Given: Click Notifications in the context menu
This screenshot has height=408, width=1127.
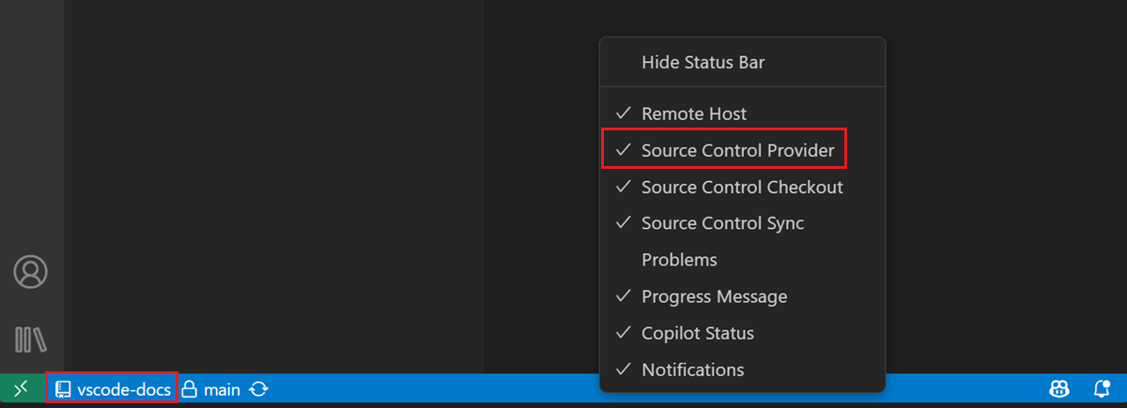Looking at the screenshot, I should [692, 370].
